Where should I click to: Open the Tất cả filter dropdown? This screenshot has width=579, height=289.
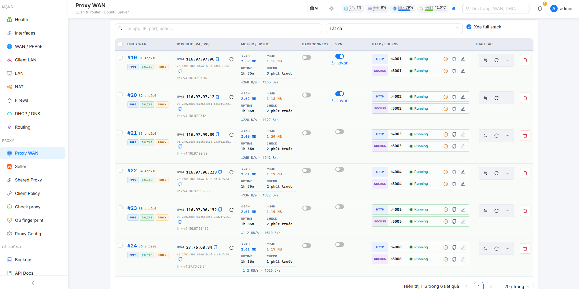[x=394, y=28]
